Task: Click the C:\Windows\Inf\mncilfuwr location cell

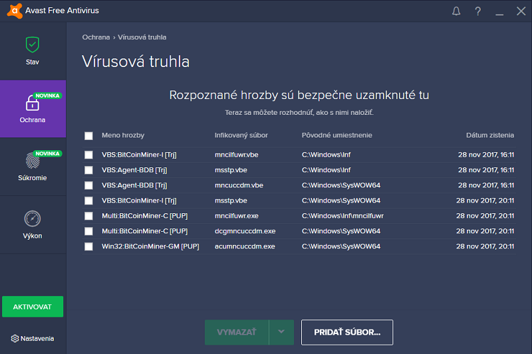Action: pyautogui.click(x=342, y=216)
